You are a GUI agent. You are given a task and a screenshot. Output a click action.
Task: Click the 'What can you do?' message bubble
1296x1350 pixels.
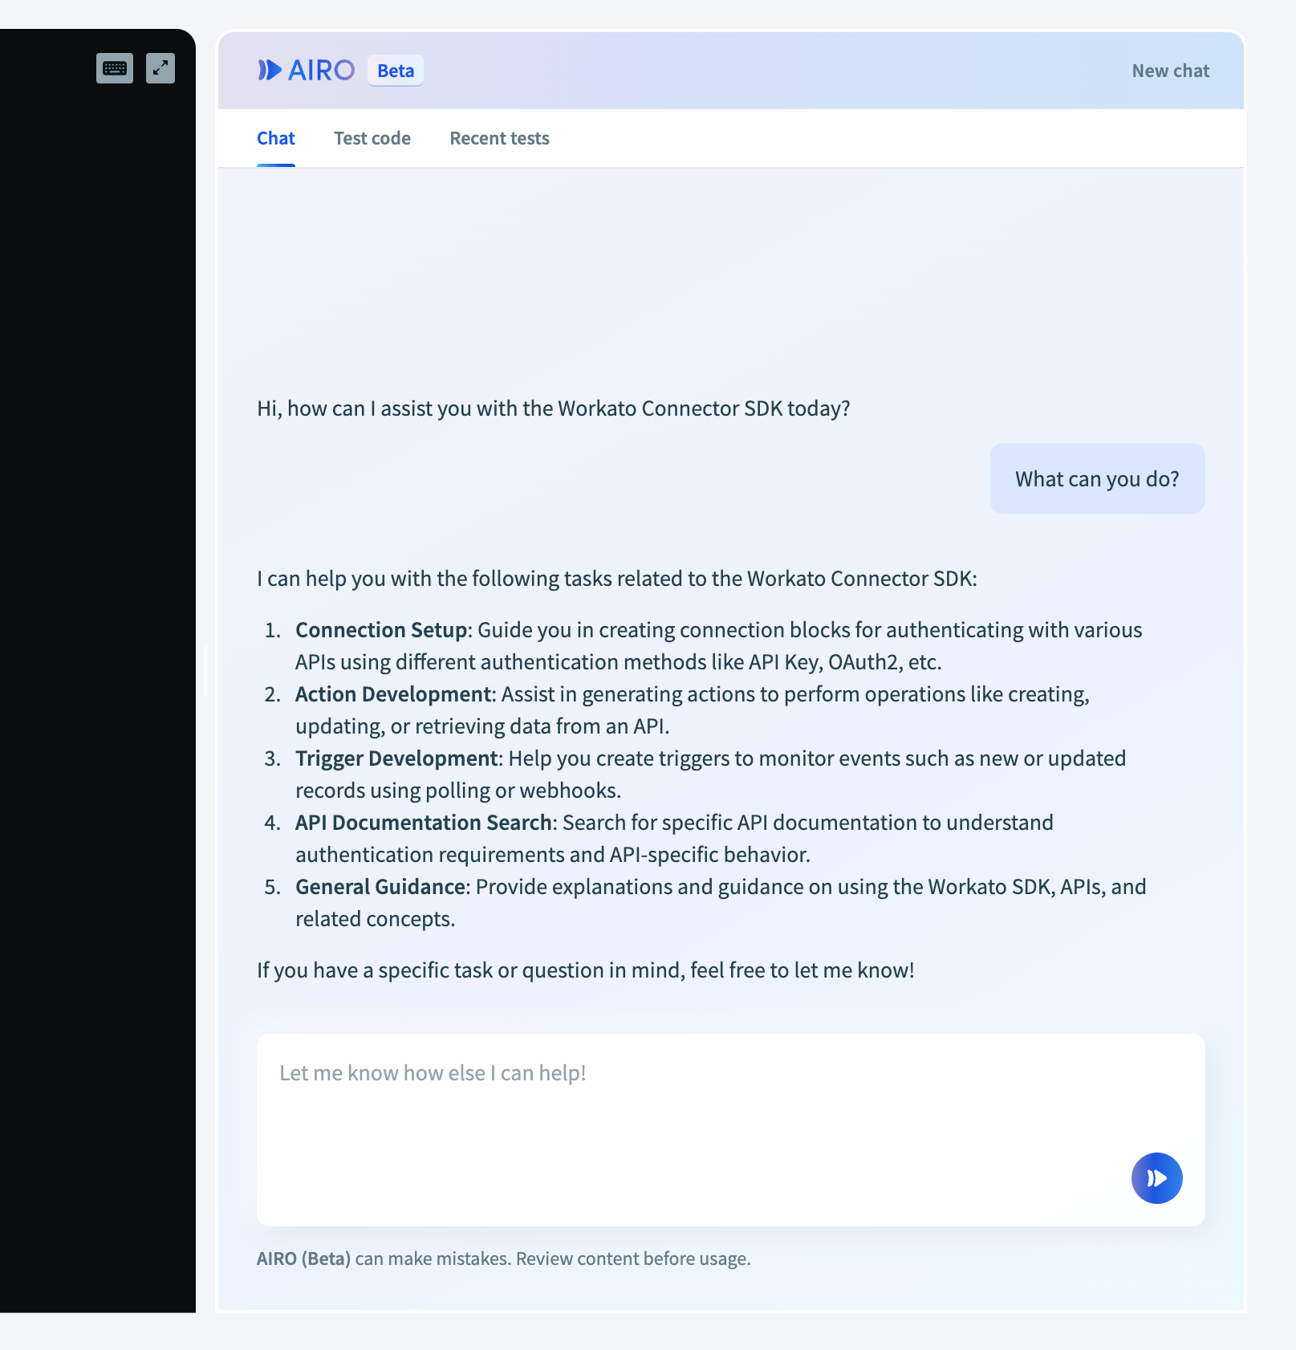(x=1097, y=478)
